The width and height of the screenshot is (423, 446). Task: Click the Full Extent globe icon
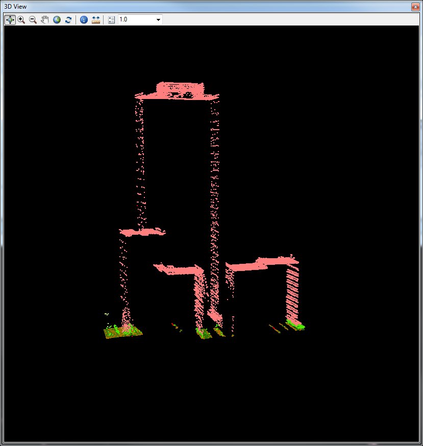click(x=57, y=19)
